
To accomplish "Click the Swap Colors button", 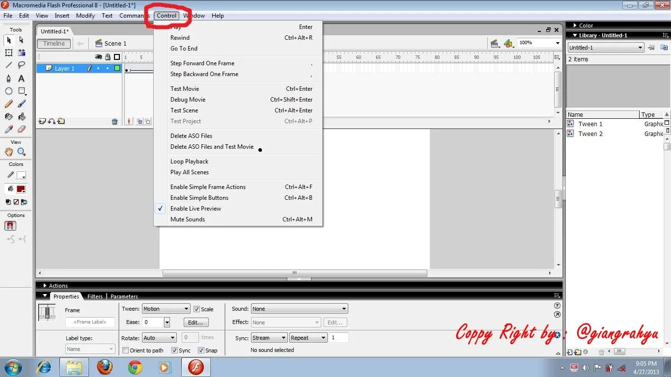I will 24,202.
